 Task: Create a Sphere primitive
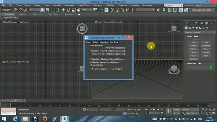click(x=193, y=46)
